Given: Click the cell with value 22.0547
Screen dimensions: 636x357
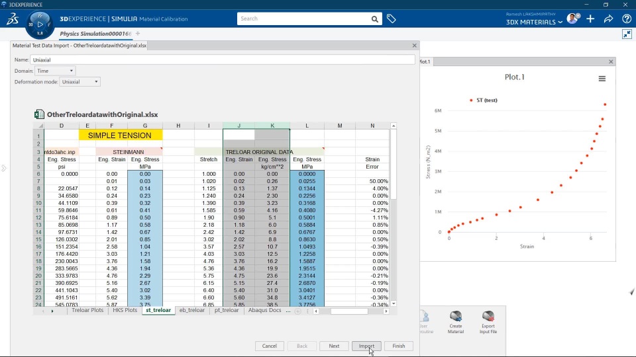Looking at the screenshot, I should 62,188.
